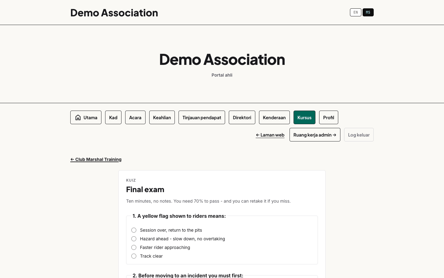This screenshot has height=278, width=444.
Task: Open Tinjauan pendapat section
Action: tap(202, 117)
